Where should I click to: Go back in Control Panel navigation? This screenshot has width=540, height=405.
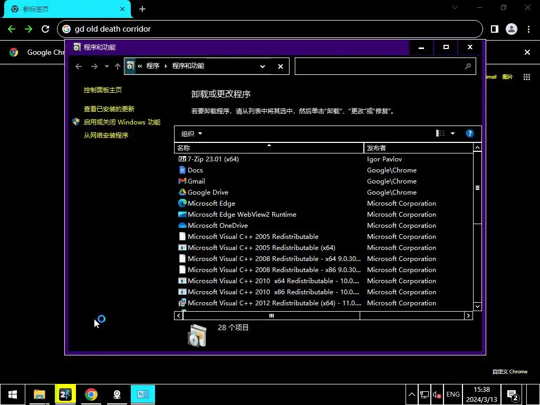[x=79, y=66]
